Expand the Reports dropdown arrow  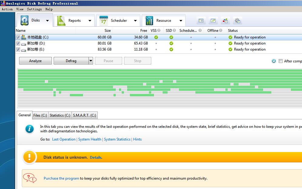coord(90,21)
